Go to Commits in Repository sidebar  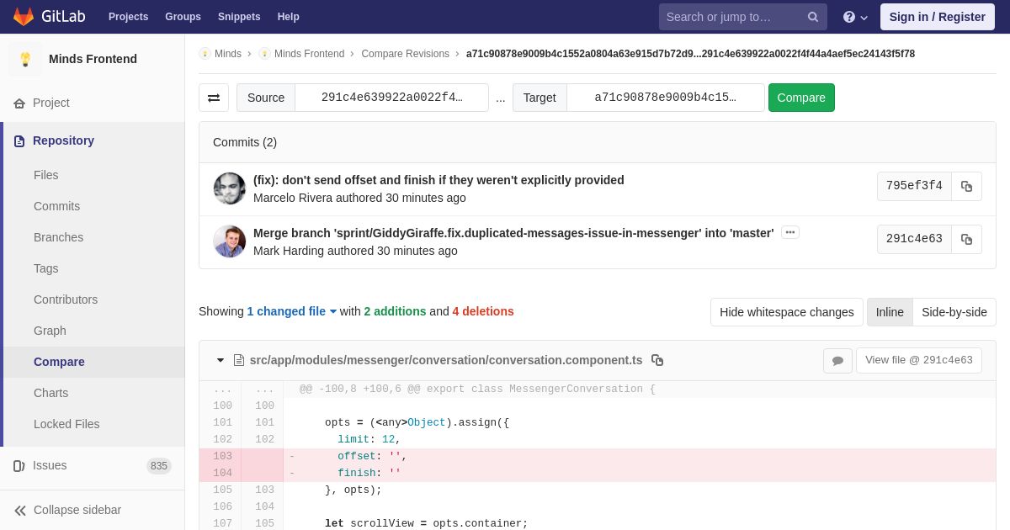(x=56, y=206)
